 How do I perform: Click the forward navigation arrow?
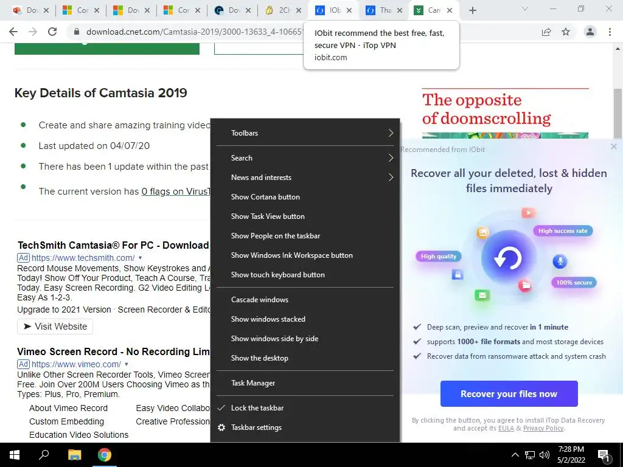click(x=33, y=32)
